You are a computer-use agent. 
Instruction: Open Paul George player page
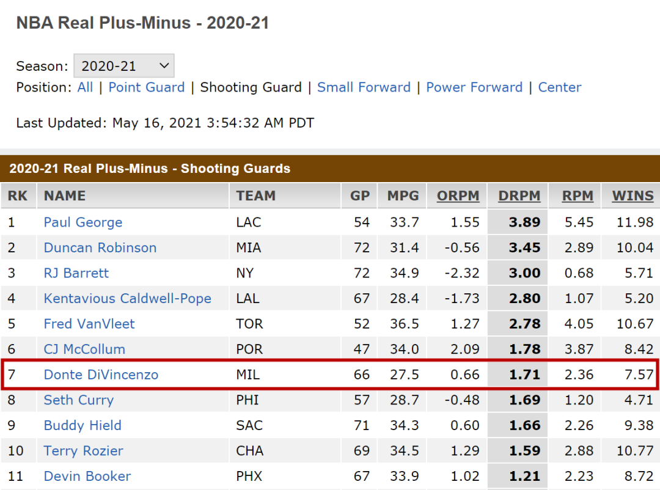[x=83, y=222]
